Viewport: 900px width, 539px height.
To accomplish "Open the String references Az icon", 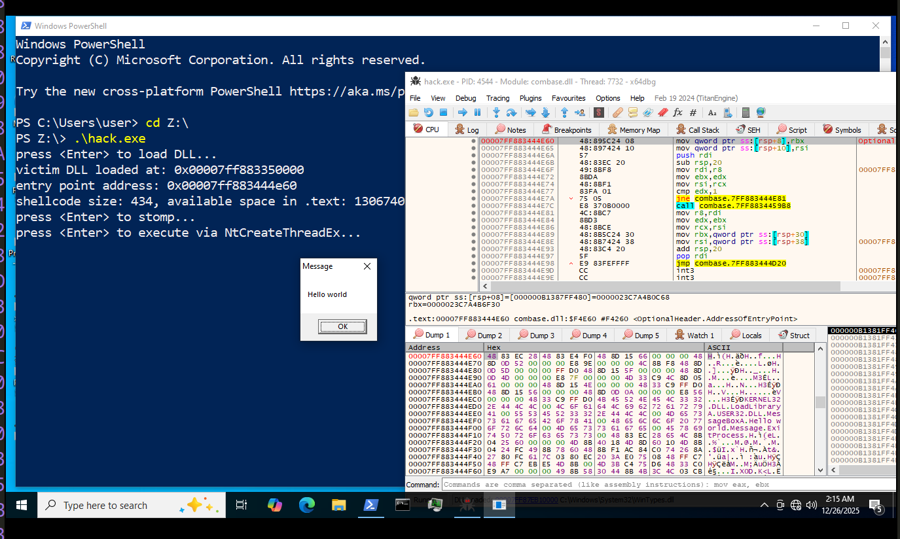I will (711, 113).
